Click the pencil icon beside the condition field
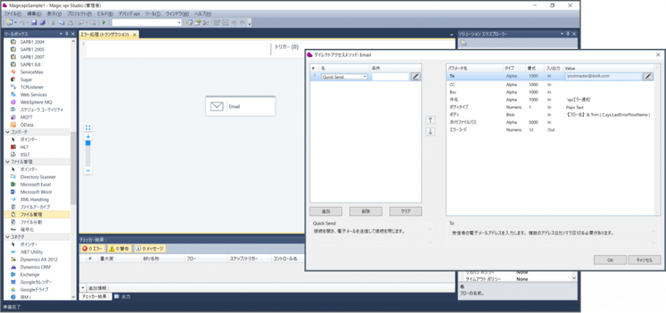 pos(416,77)
